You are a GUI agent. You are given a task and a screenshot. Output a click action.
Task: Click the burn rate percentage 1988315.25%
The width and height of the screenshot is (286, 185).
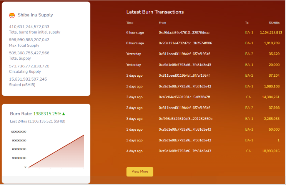(x=47, y=114)
